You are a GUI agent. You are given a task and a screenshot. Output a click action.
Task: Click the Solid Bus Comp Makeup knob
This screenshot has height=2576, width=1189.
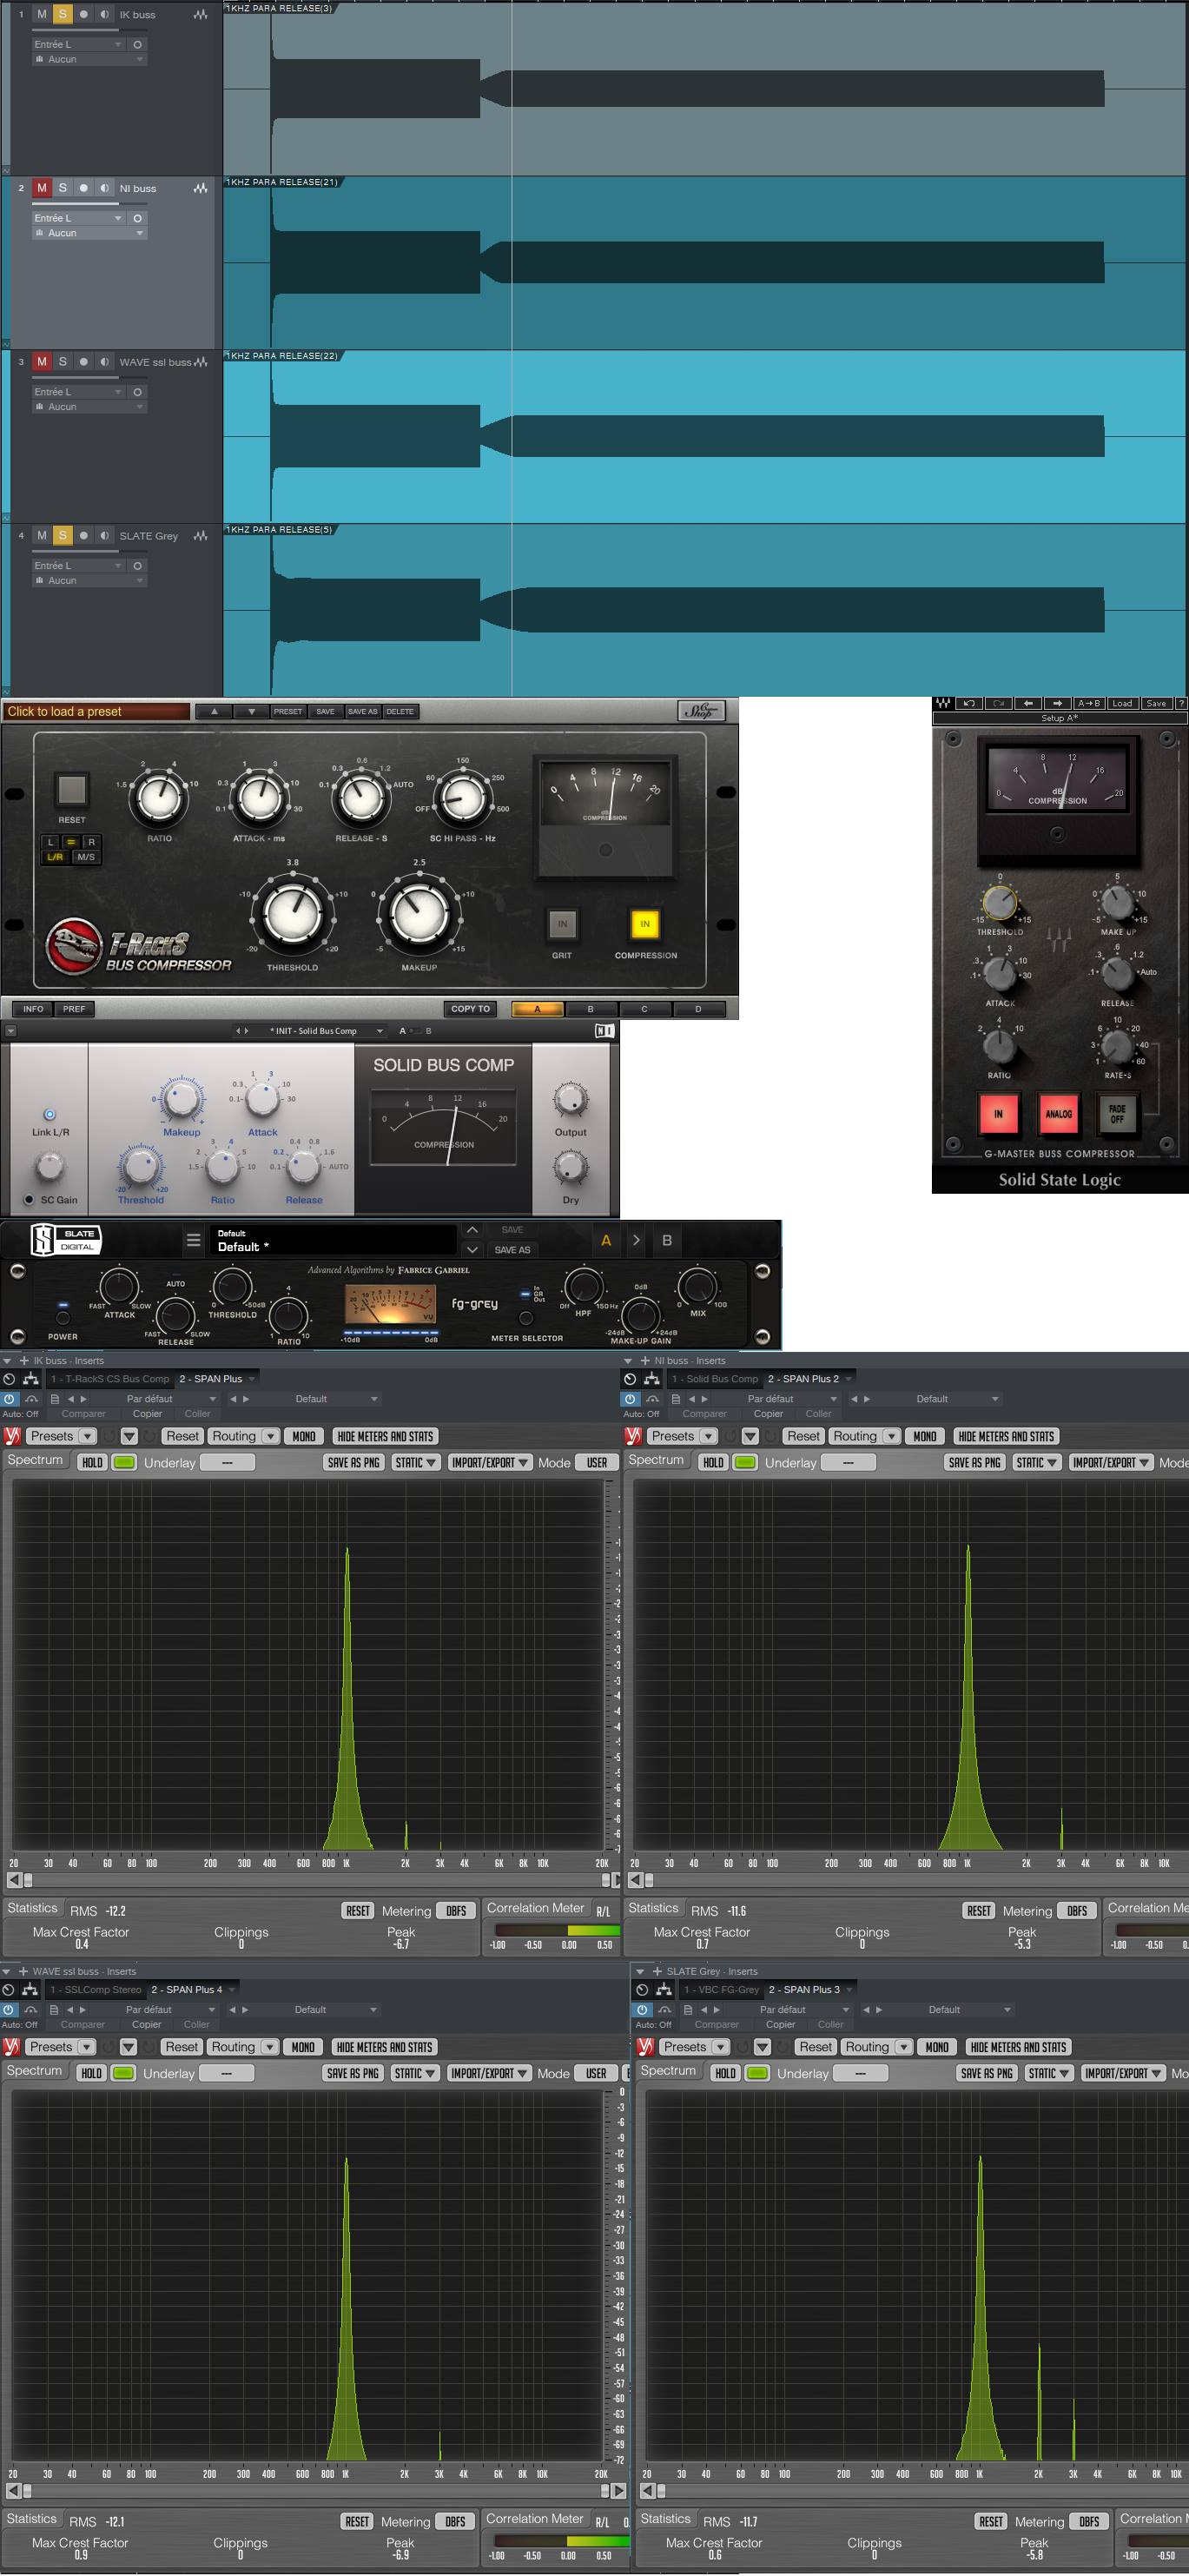181,1099
